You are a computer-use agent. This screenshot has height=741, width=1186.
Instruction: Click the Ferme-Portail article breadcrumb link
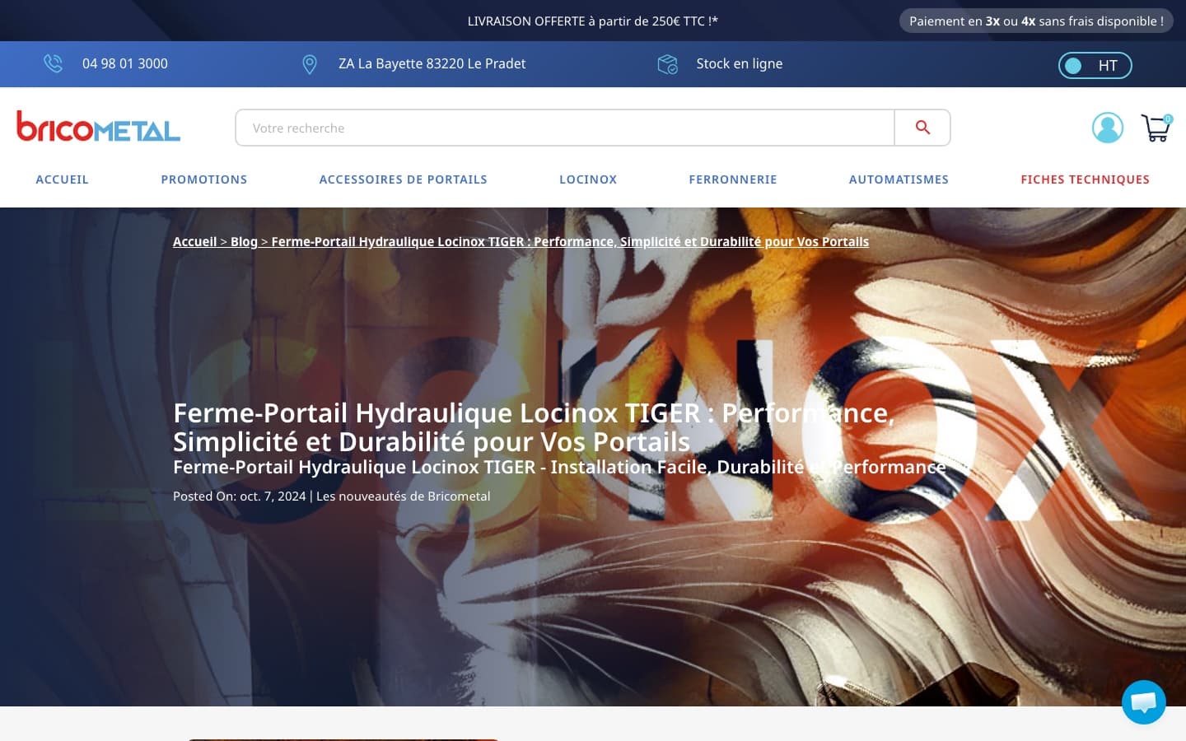coord(570,241)
